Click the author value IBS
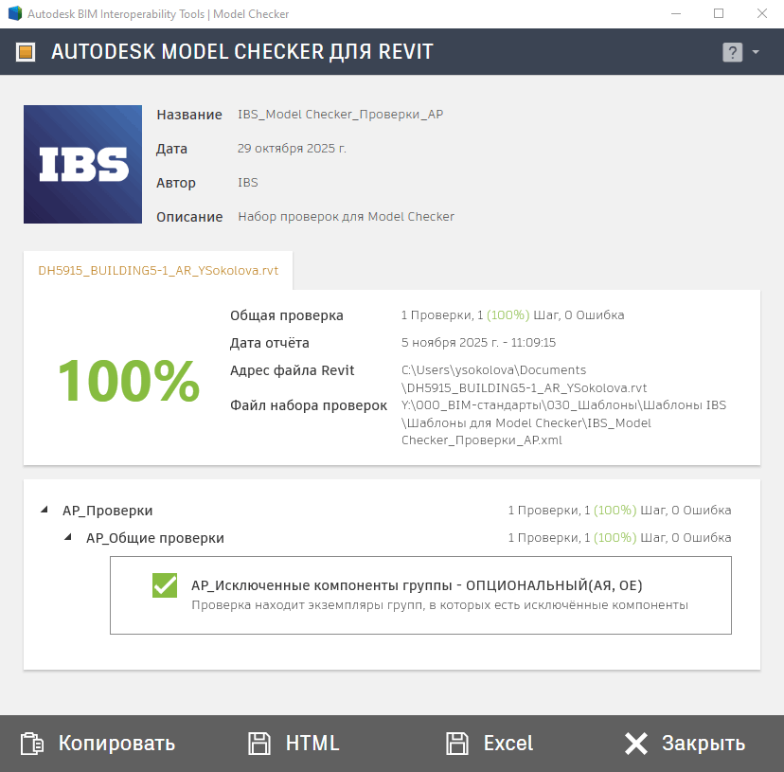Image resolution: width=784 pixels, height=772 pixels. (x=248, y=182)
